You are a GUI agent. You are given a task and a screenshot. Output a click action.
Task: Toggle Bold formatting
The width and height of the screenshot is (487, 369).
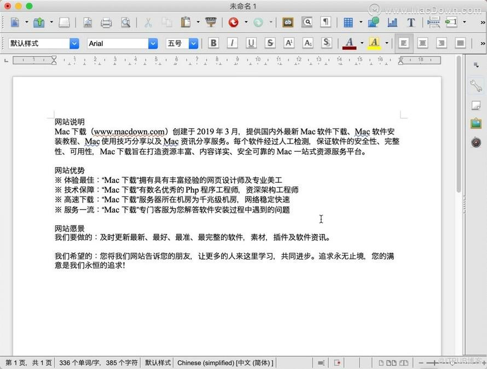(213, 43)
